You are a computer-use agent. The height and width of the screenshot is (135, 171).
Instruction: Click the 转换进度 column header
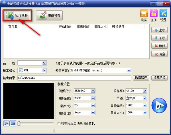(126, 26)
